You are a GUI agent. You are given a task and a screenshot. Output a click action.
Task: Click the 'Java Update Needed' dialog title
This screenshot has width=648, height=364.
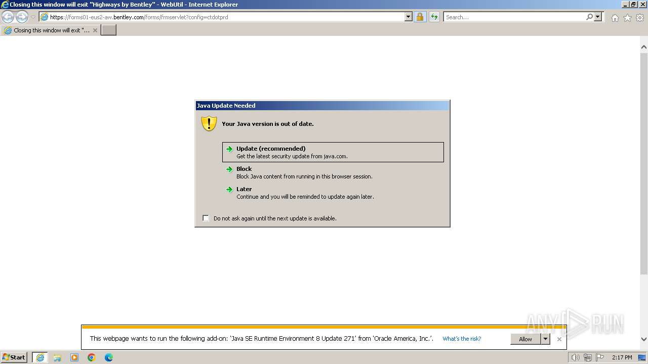(x=226, y=106)
